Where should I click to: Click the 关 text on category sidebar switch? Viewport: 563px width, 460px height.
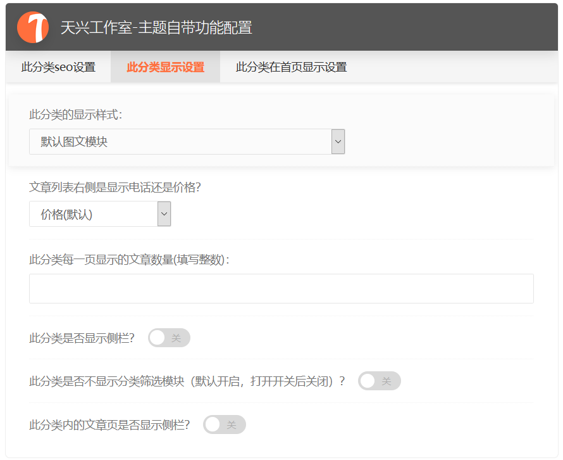click(176, 338)
